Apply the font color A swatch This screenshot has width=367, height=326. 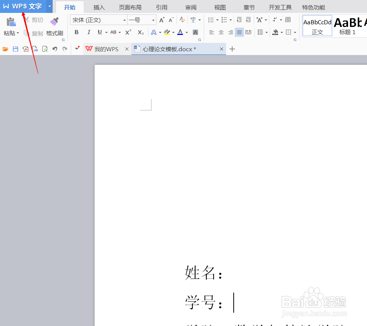pos(180,32)
